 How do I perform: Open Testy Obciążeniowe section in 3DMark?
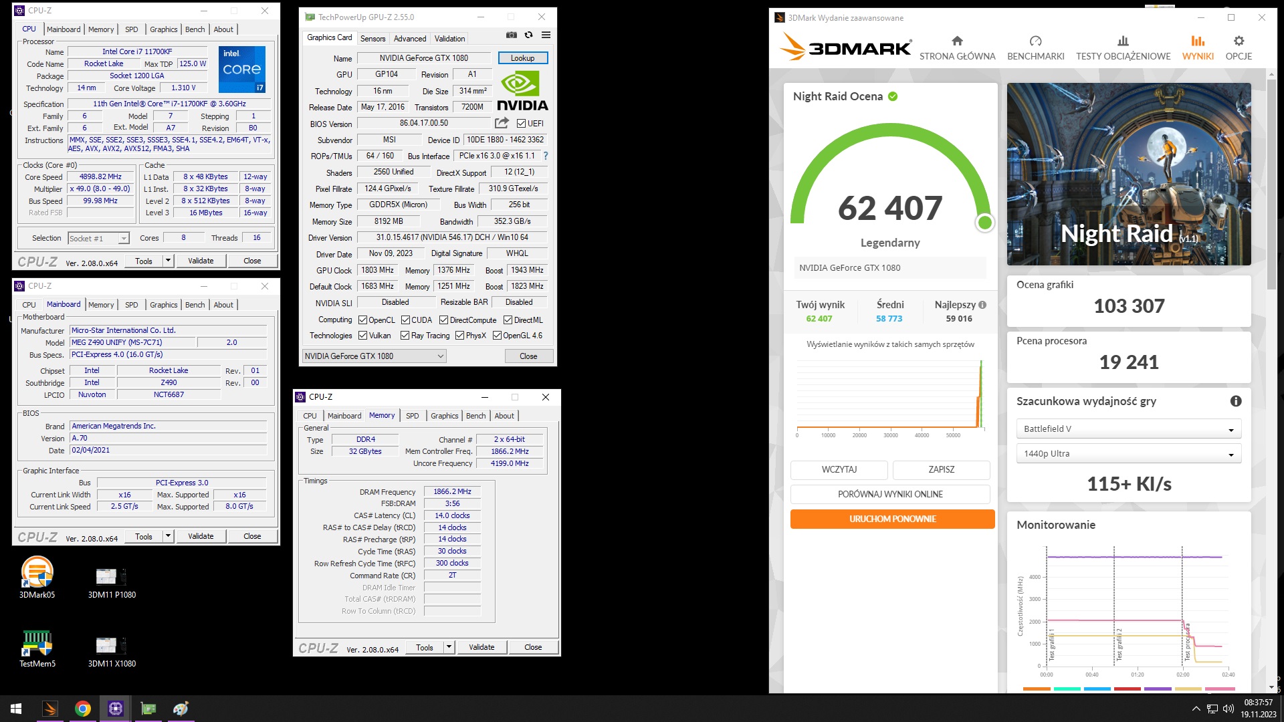pos(1123,48)
